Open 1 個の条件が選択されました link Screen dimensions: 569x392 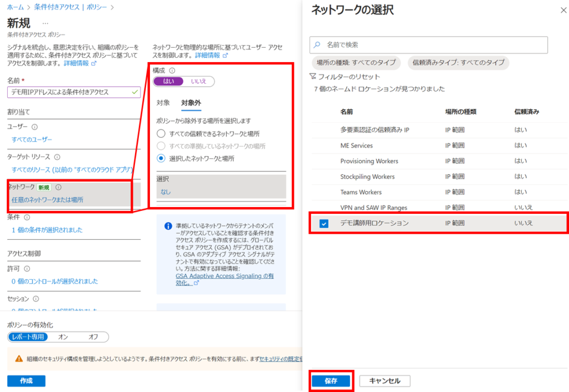coord(47,230)
